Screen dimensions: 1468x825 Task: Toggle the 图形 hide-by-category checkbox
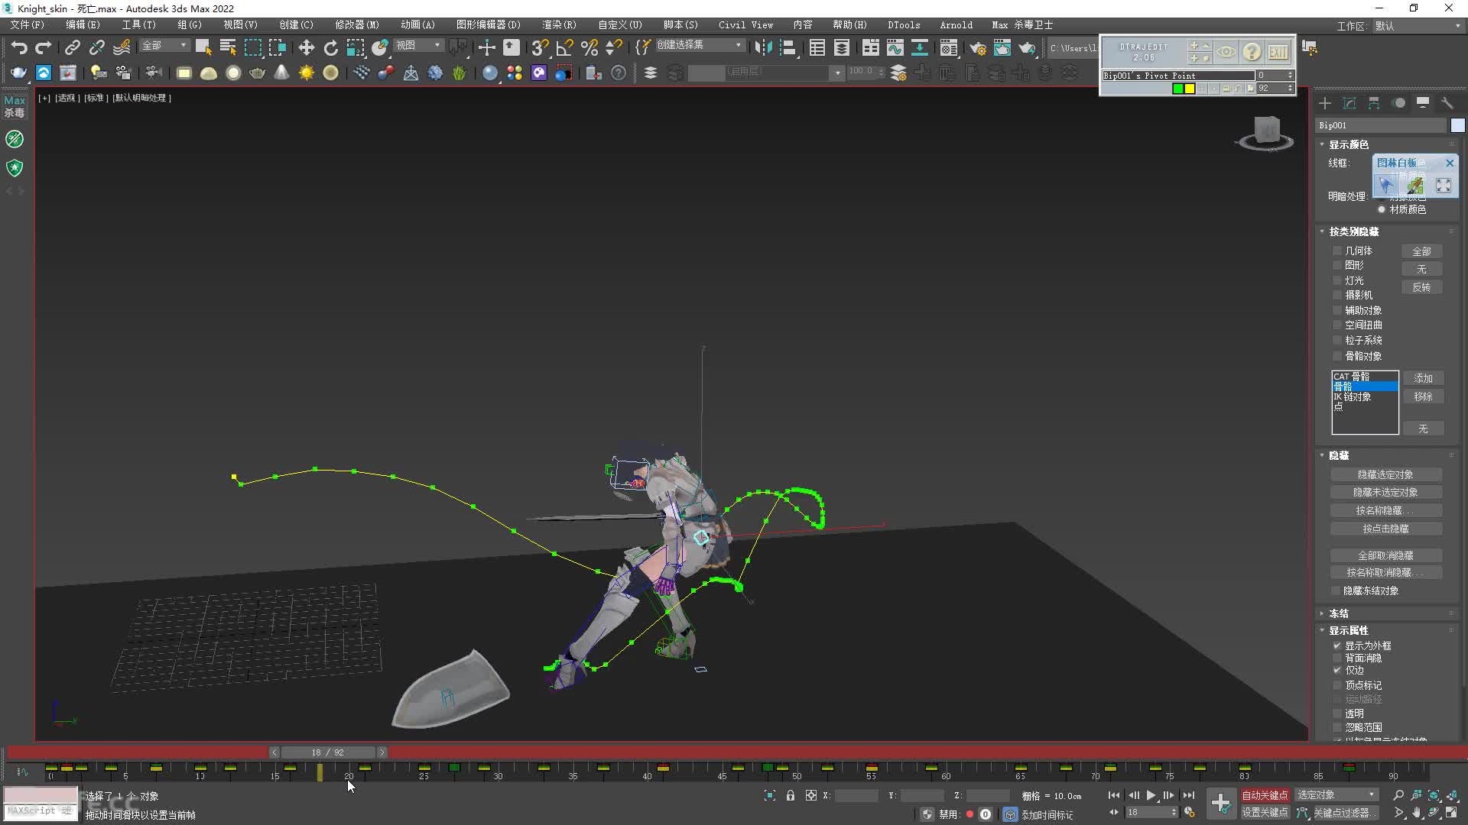pos(1337,265)
